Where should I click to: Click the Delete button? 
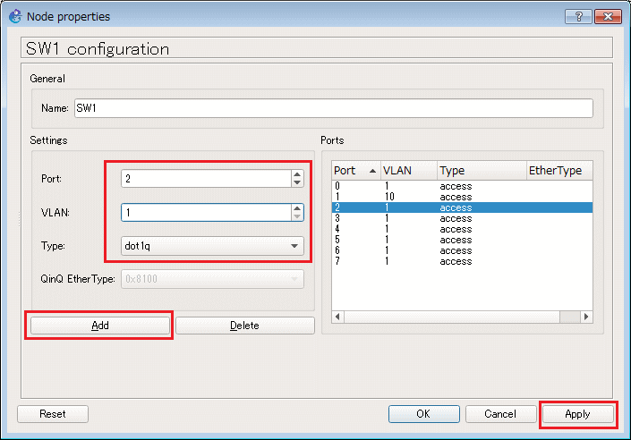pyautogui.click(x=244, y=326)
